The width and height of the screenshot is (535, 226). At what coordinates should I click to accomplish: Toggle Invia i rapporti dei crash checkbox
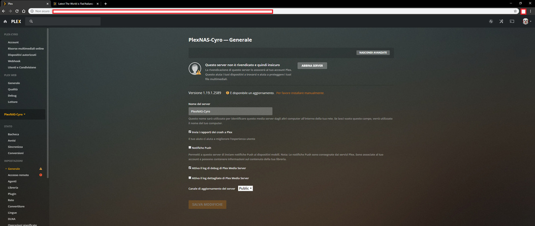pyautogui.click(x=190, y=132)
